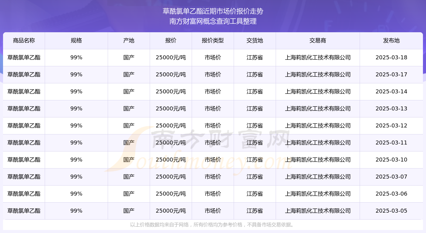Click the 产地 column header
Screen dimensions: 426x233
pos(129,40)
